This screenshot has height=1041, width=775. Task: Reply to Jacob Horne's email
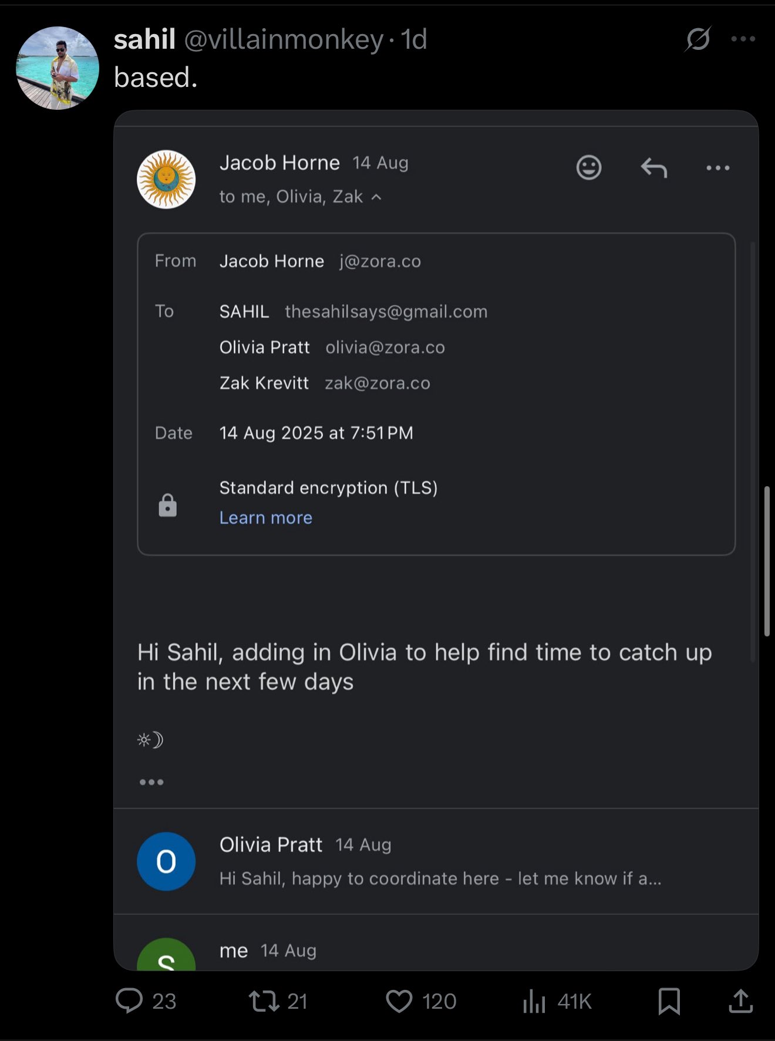coord(653,168)
